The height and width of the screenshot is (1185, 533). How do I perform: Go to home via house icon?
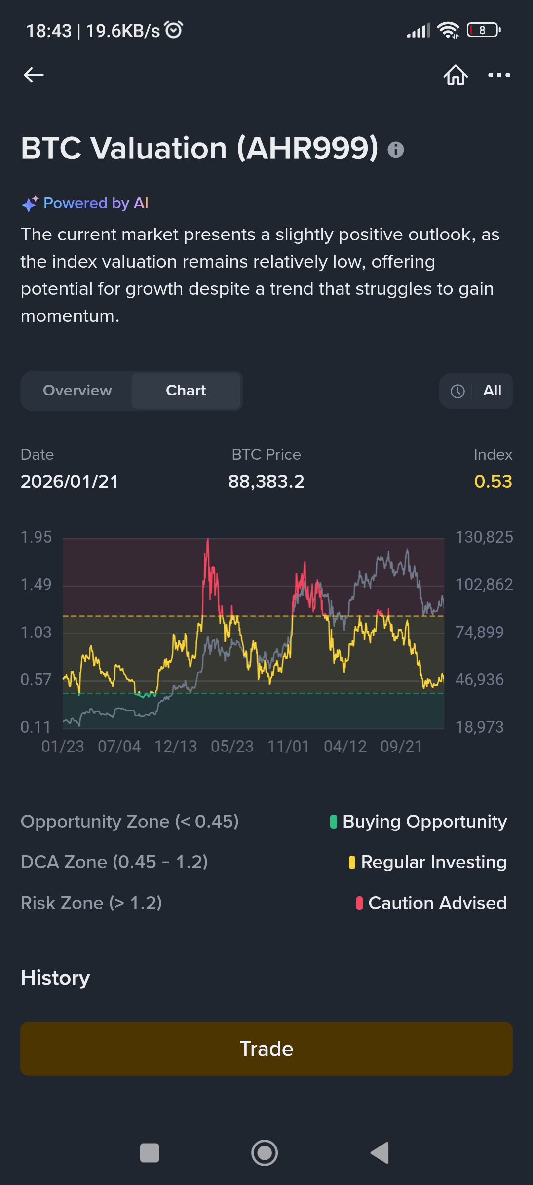[456, 75]
